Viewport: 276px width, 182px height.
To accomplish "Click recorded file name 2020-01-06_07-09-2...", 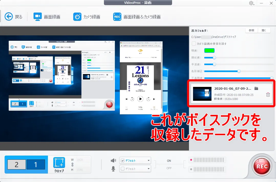I will click(232, 88).
